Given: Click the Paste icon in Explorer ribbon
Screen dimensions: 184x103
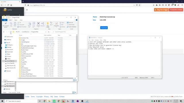Looking at the screenshot, I should coord(15,24).
